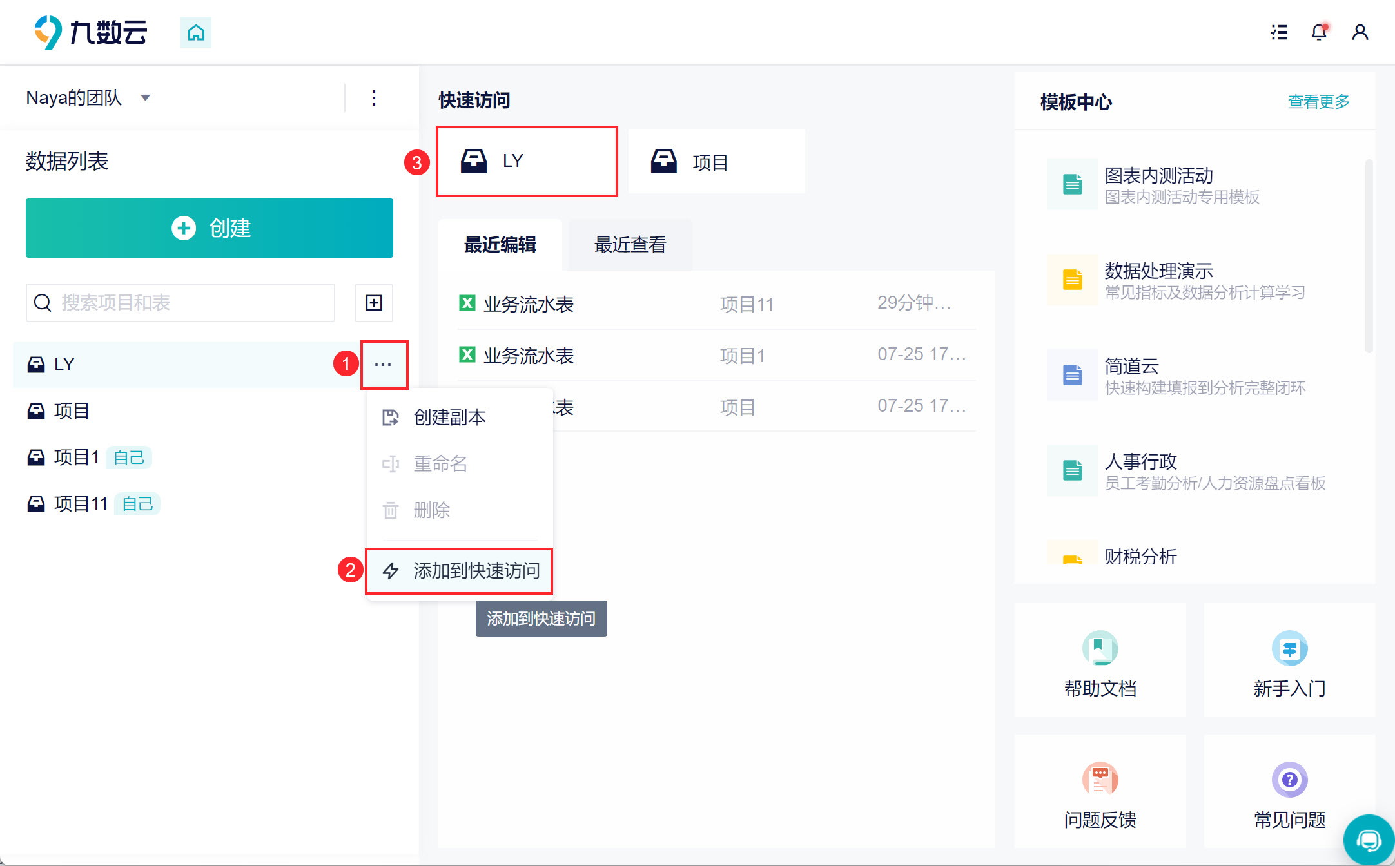Screen dimensions: 1395x866
Task: Choose 添加到快速访问 menu entry
Action: [x=476, y=570]
